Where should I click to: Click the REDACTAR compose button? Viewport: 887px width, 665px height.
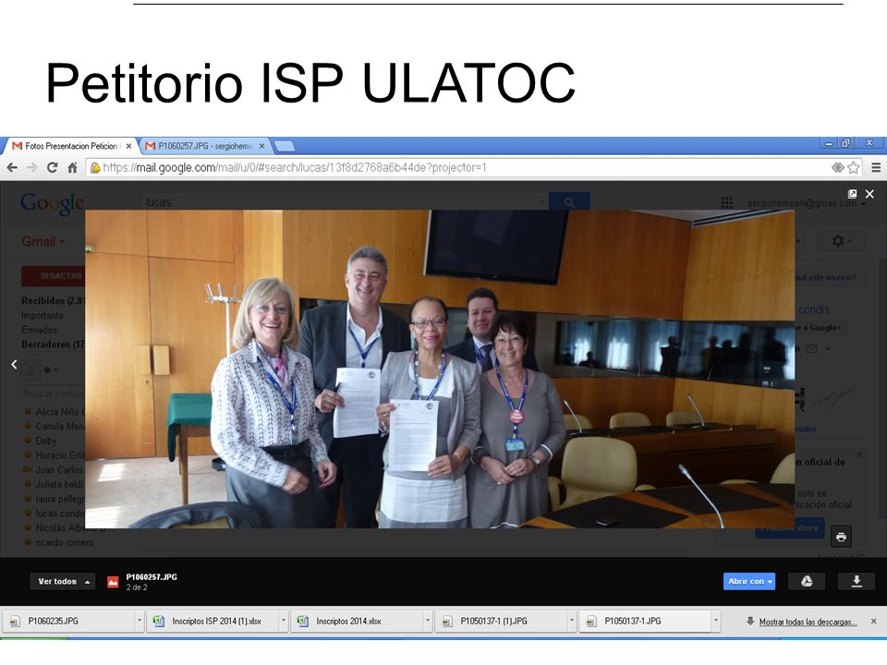54,276
